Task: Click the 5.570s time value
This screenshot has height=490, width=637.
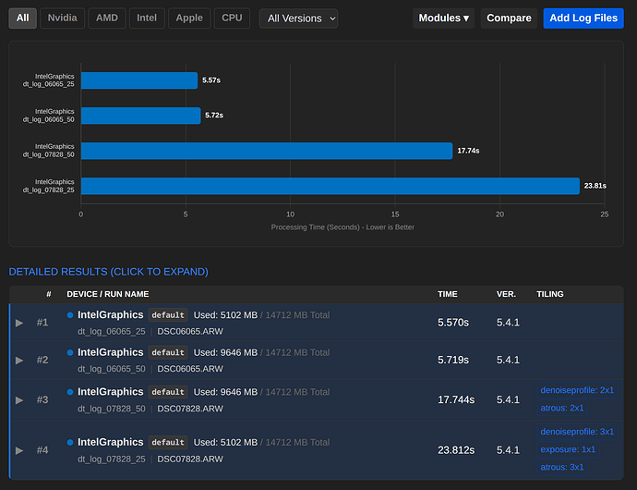Action: click(x=453, y=323)
